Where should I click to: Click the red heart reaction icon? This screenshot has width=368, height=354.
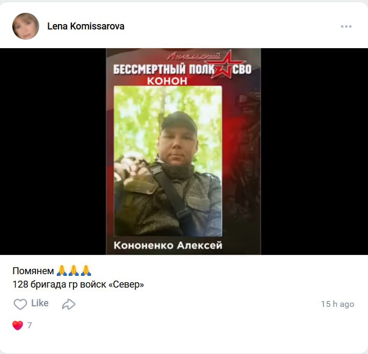[18, 326]
